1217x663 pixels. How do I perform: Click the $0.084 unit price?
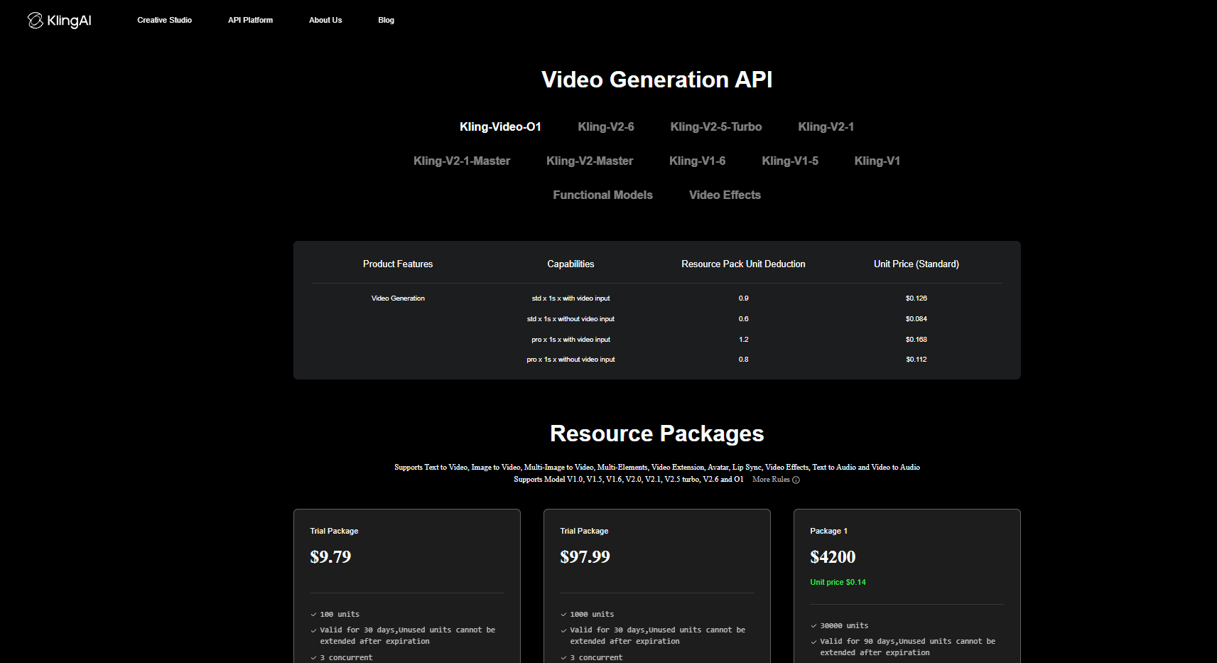(x=916, y=319)
